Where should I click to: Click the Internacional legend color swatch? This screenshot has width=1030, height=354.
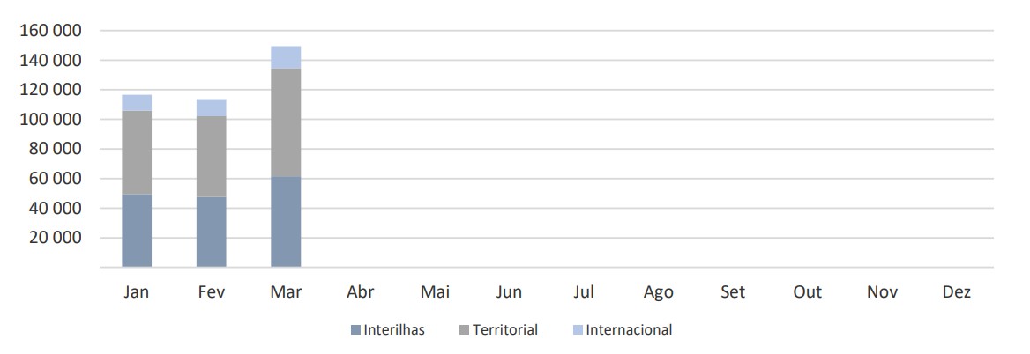(x=577, y=330)
